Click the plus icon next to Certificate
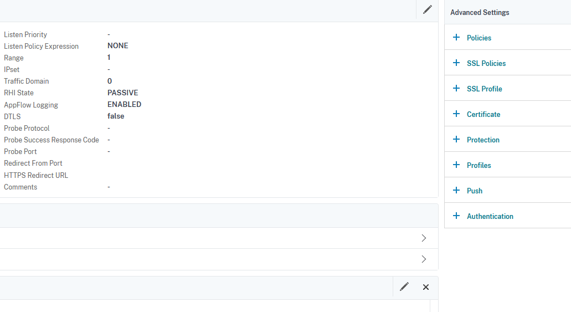This screenshot has width=571, height=312. [456, 114]
